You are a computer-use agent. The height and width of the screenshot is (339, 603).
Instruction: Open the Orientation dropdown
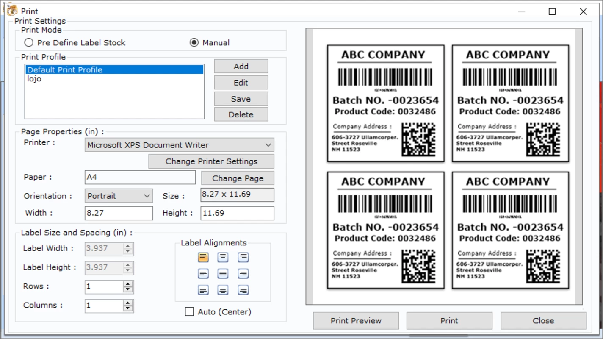click(147, 196)
